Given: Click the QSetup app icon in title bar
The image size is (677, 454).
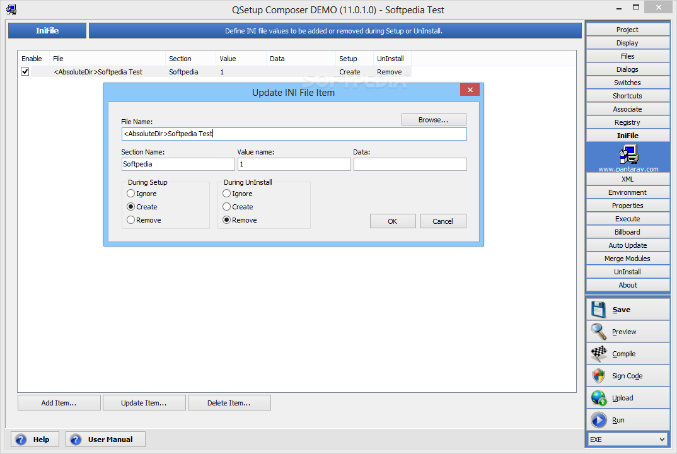Looking at the screenshot, I should [x=11, y=9].
